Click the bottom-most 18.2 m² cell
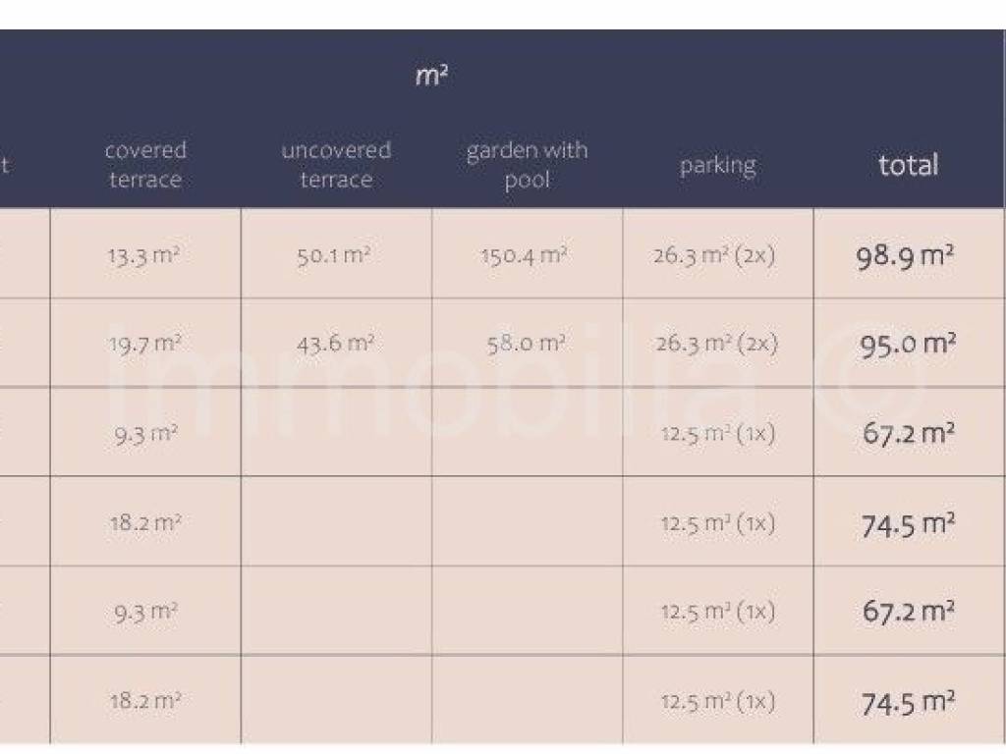This screenshot has width=1006, height=754. coord(144,701)
